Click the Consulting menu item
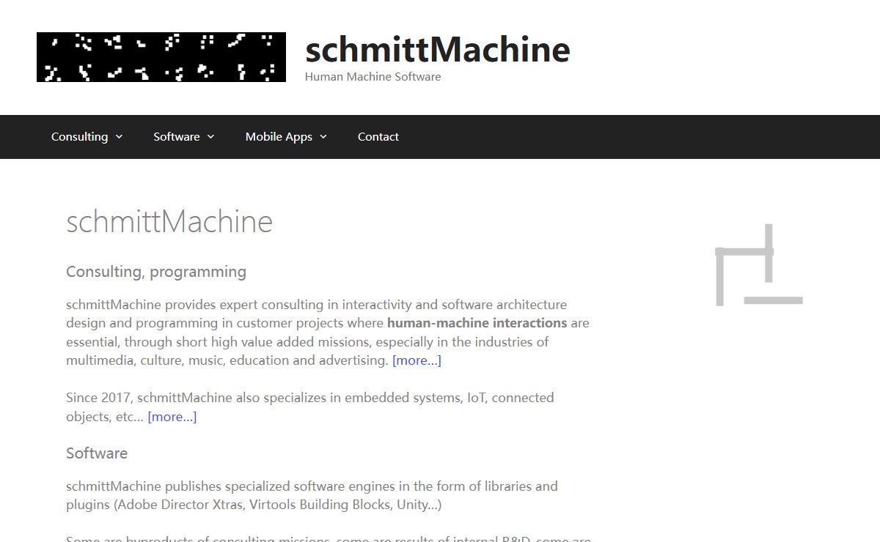The image size is (880, 542). [x=79, y=137]
